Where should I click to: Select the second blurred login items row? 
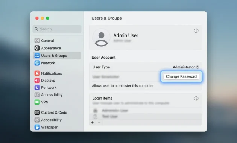146,116
